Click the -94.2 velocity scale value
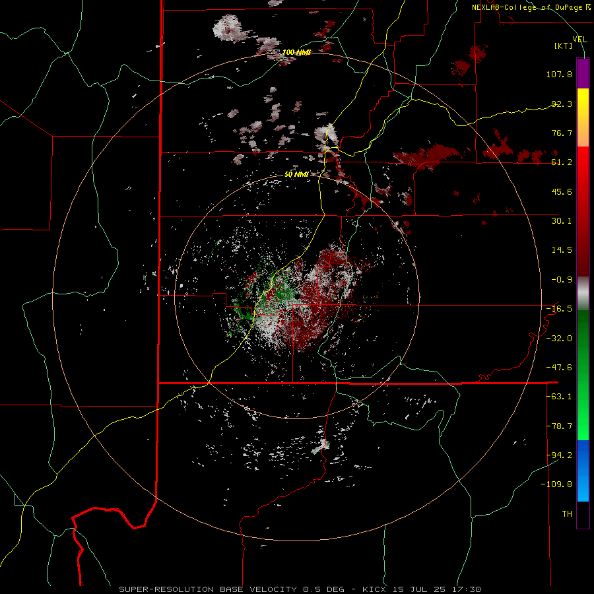594x594 pixels. pos(559,455)
